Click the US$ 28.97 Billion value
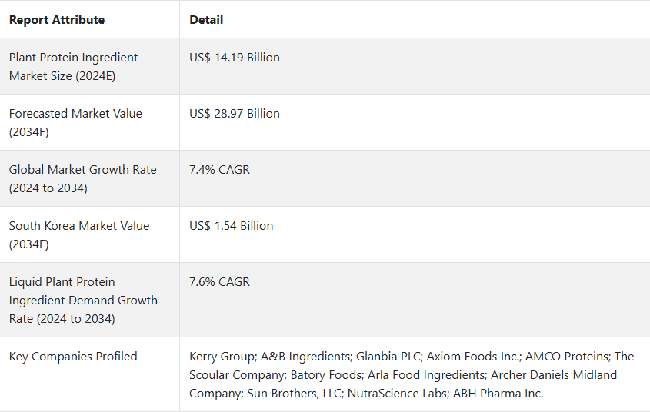Image resolution: width=650 pixels, height=412 pixels. (235, 114)
